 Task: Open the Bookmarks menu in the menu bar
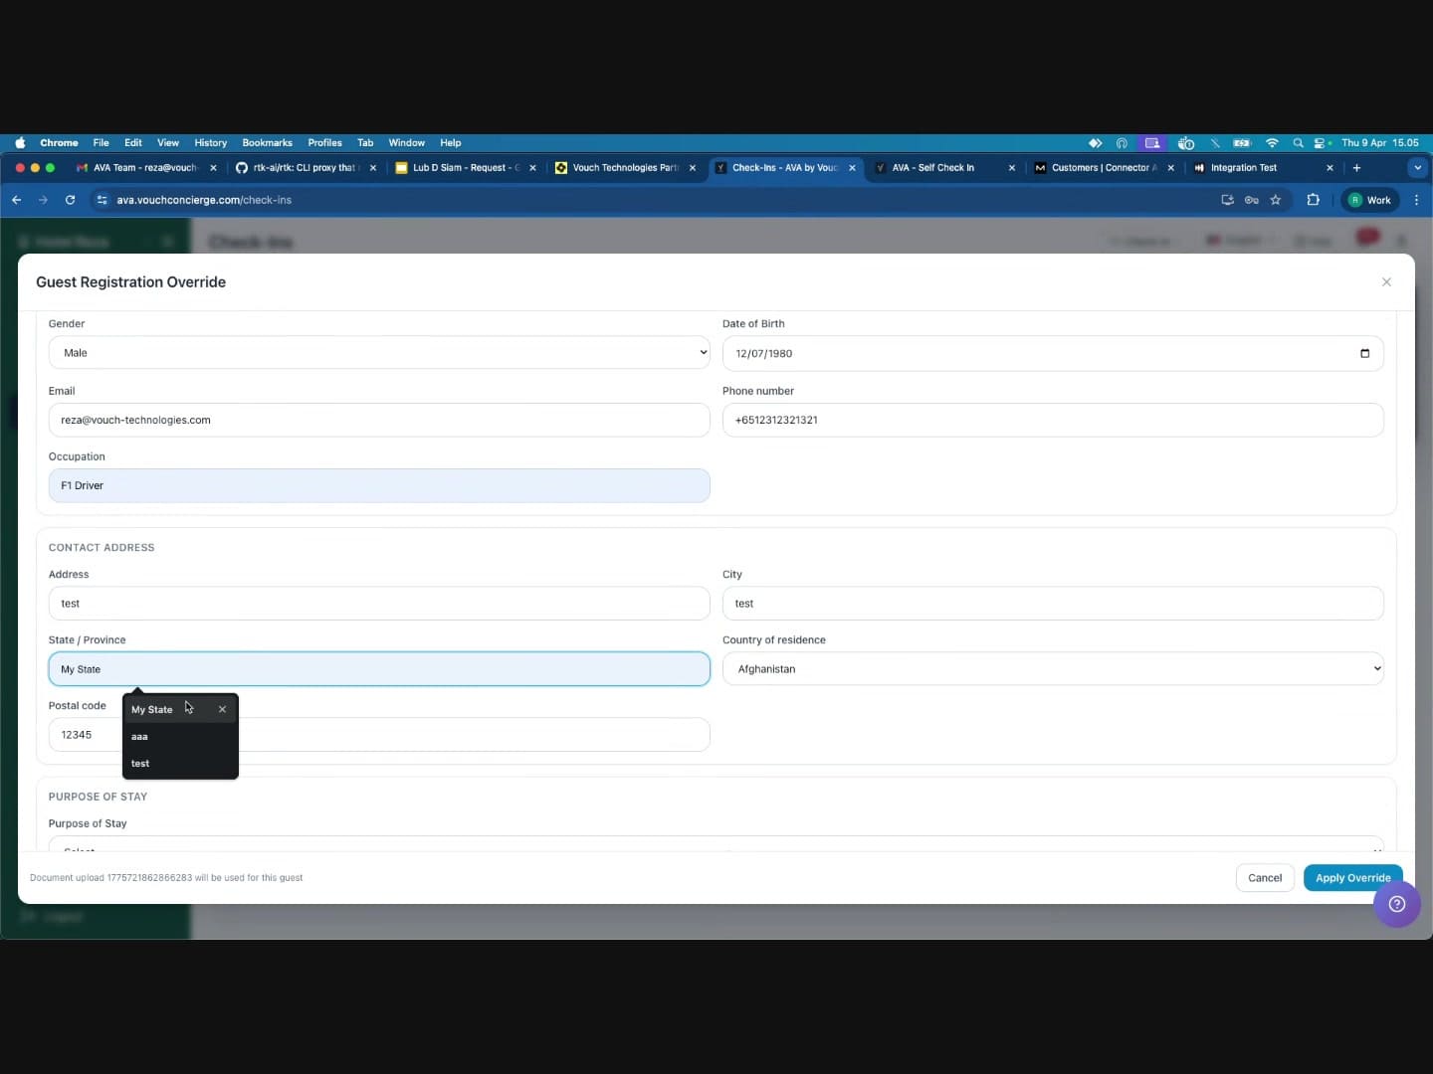point(266,142)
